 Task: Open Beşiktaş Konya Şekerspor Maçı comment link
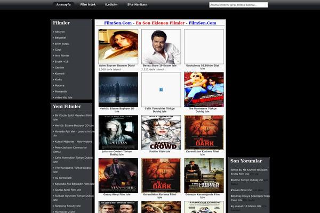pyautogui.click(x=250, y=198)
